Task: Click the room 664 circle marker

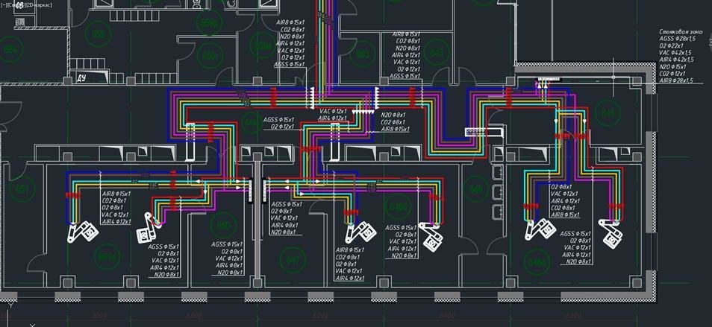Action: point(10,51)
